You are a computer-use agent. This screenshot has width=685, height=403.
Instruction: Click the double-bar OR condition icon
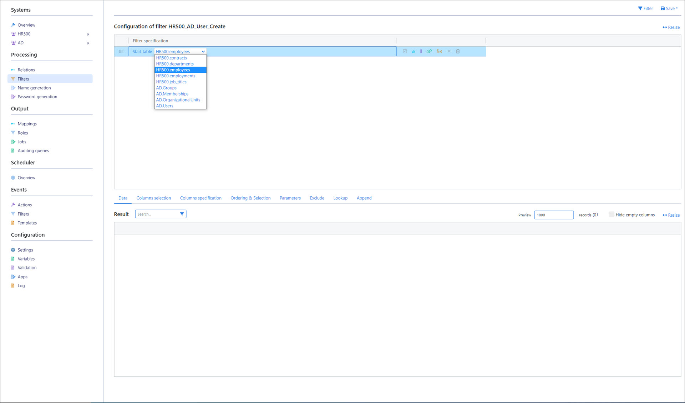coord(421,51)
